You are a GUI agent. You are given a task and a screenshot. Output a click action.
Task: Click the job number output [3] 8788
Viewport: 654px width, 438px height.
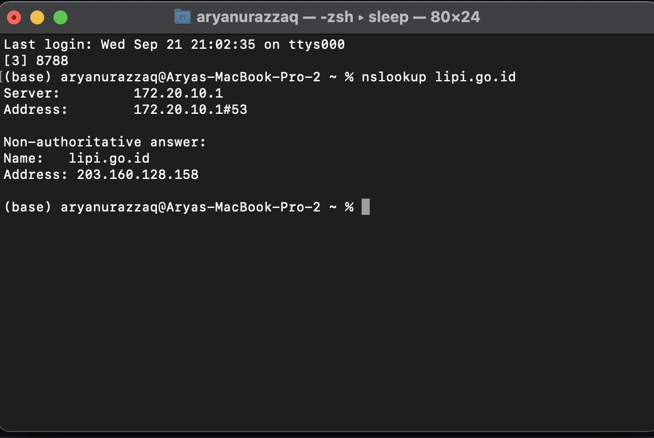pyautogui.click(x=36, y=60)
